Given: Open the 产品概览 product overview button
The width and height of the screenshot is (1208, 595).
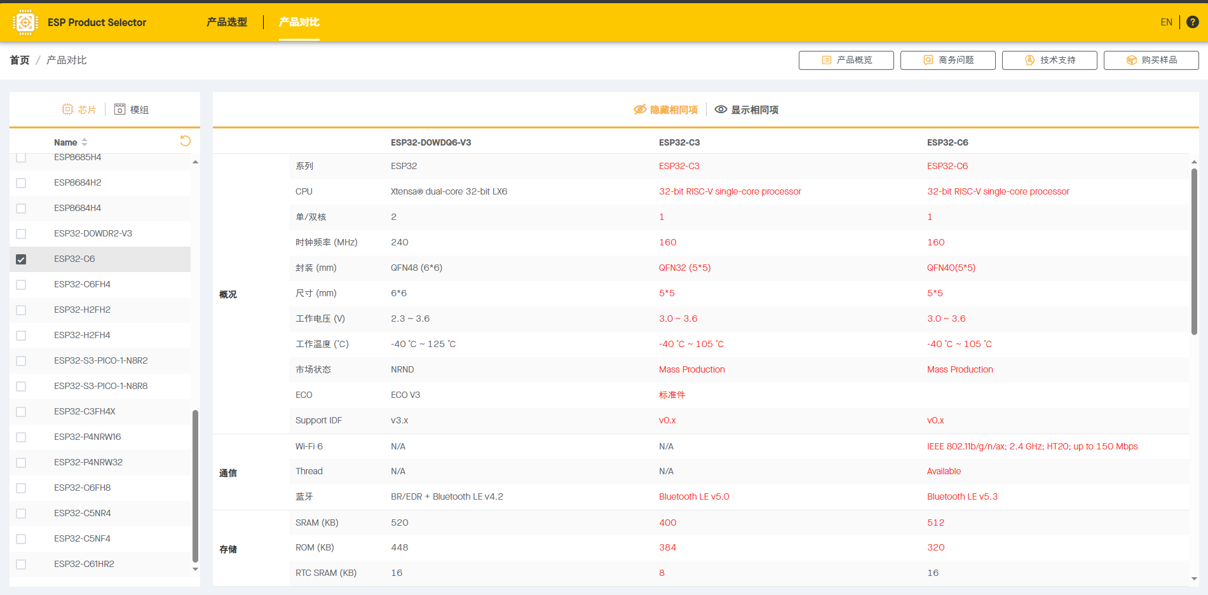Looking at the screenshot, I should click(846, 60).
